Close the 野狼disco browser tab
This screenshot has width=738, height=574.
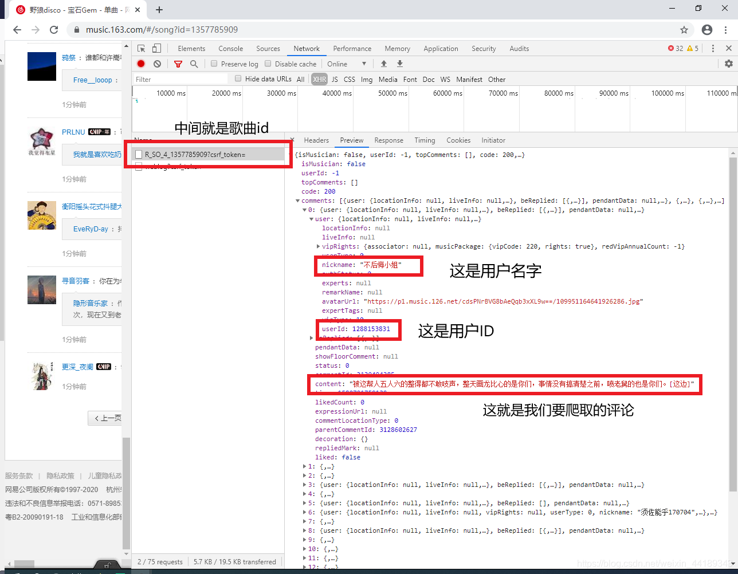(x=138, y=10)
